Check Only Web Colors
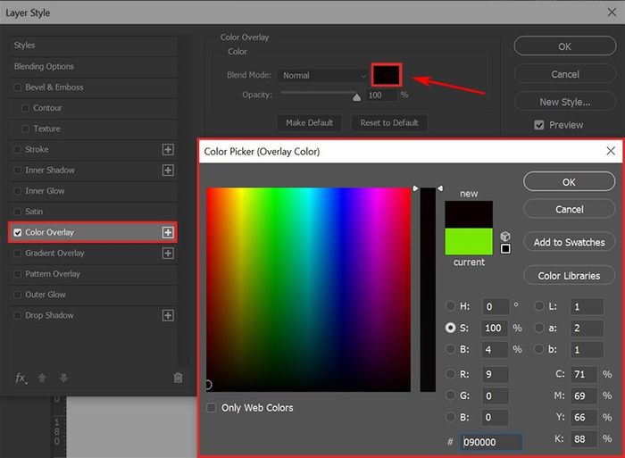625x458 pixels. (212, 407)
